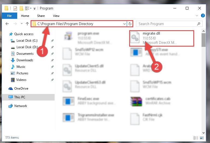Expand the address bar history dropdown
Image resolution: width=210 pixels, height=143 pixels.
125,24
